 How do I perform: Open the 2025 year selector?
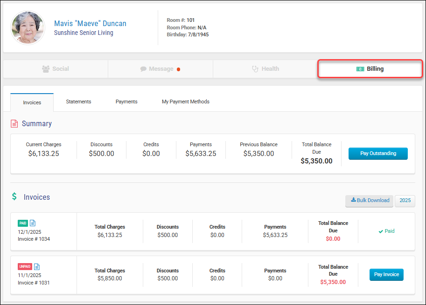pyautogui.click(x=405, y=200)
